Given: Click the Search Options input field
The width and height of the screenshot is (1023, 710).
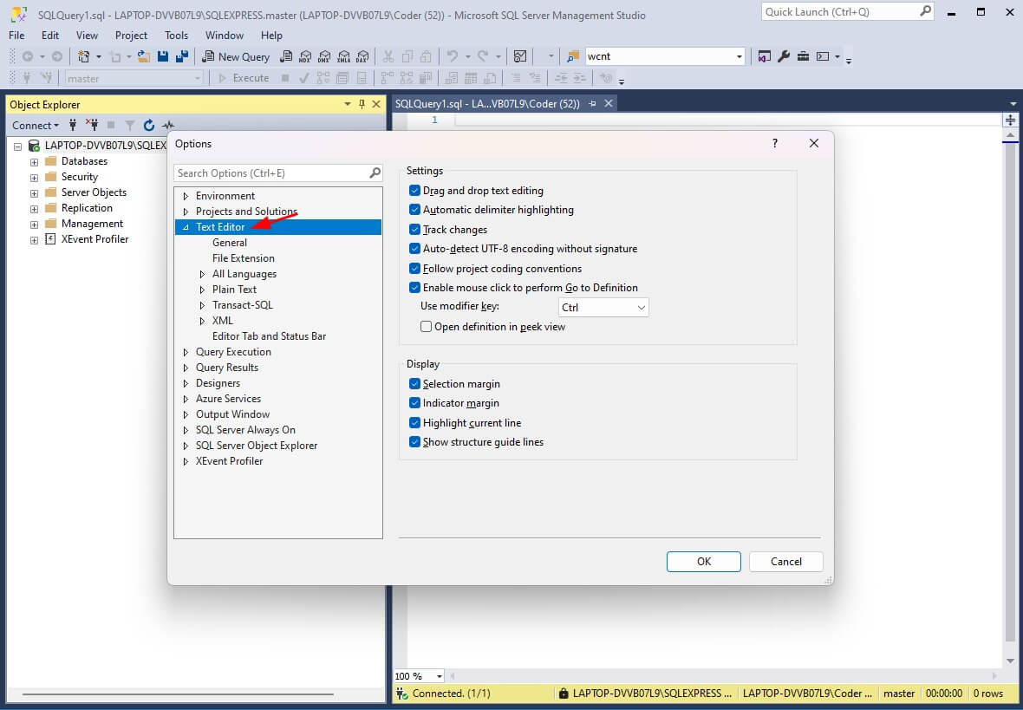Looking at the screenshot, I should 269,173.
